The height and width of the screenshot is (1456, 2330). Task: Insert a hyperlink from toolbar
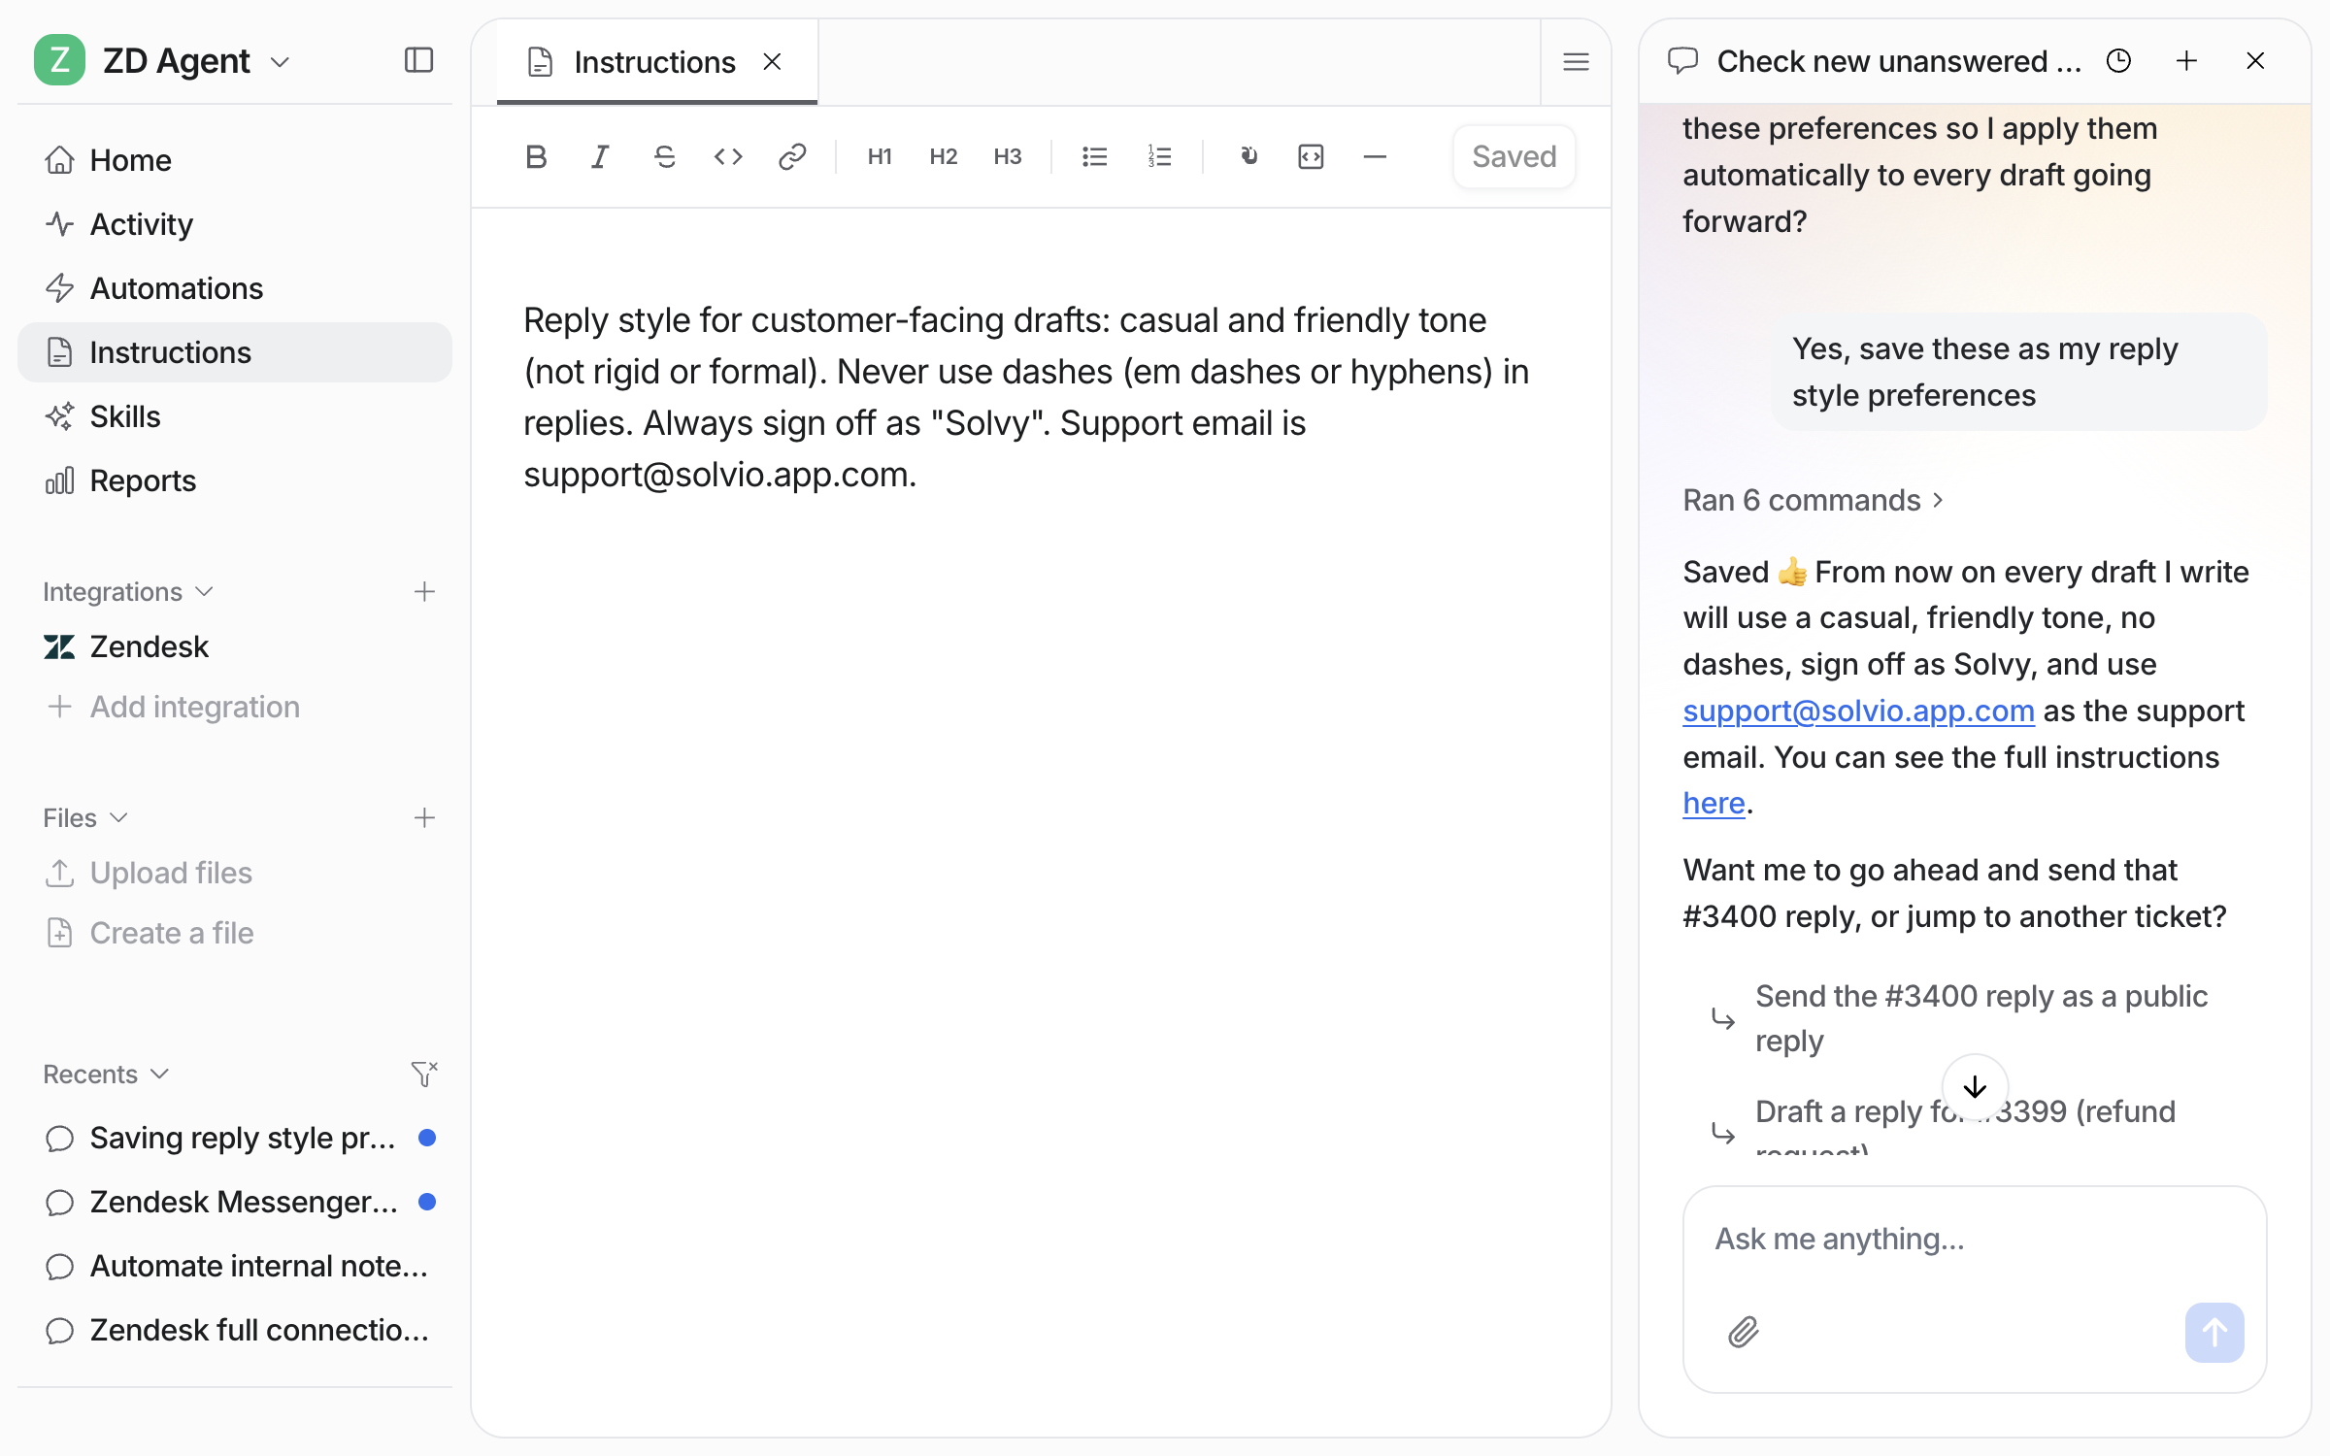click(x=792, y=156)
